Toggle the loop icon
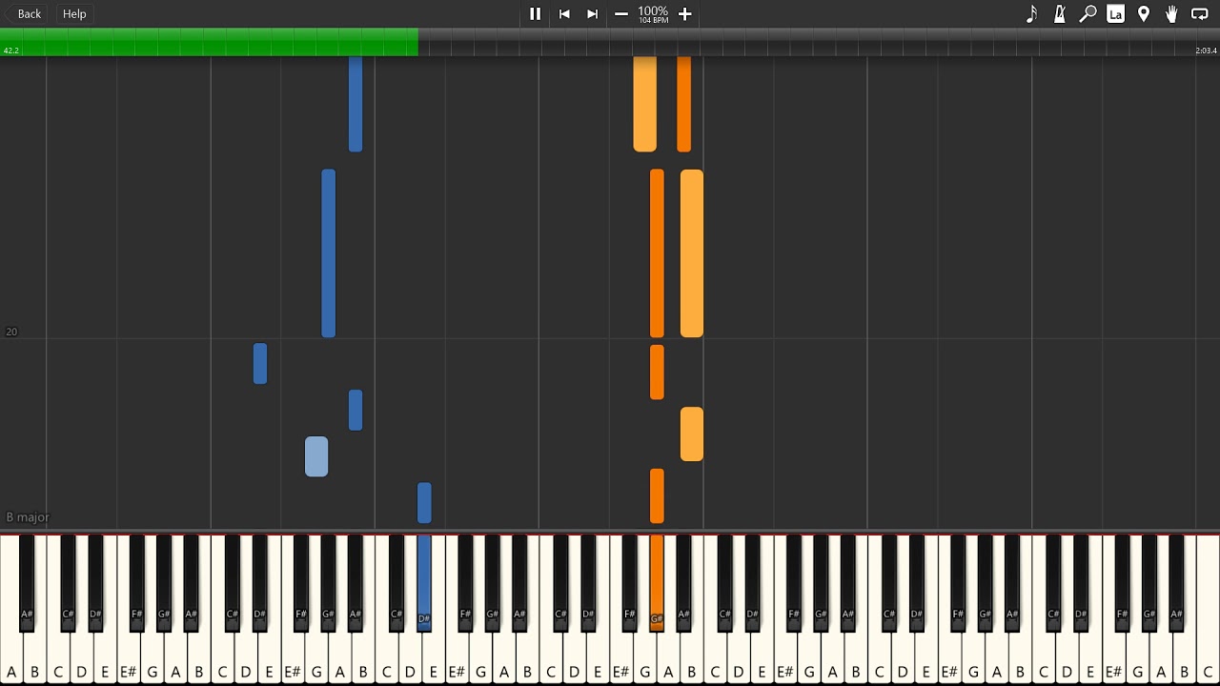Viewport: 1220px width, 686px height. click(x=1200, y=13)
